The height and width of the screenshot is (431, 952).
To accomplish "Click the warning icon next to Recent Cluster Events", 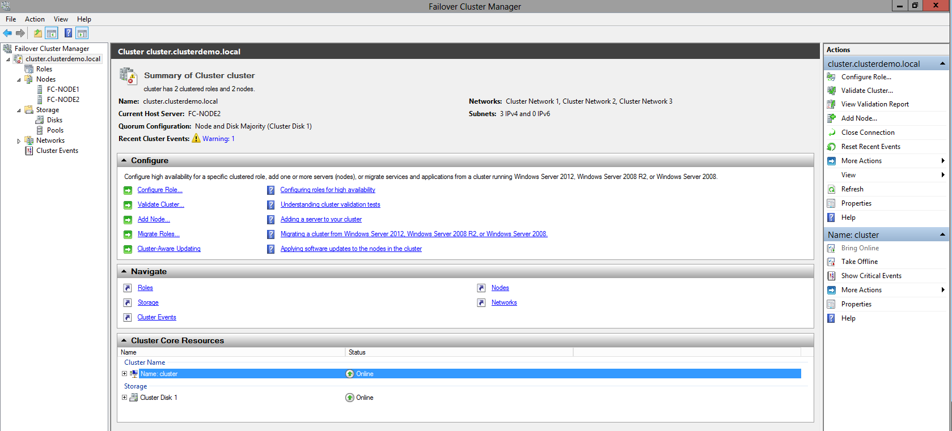I will point(196,138).
